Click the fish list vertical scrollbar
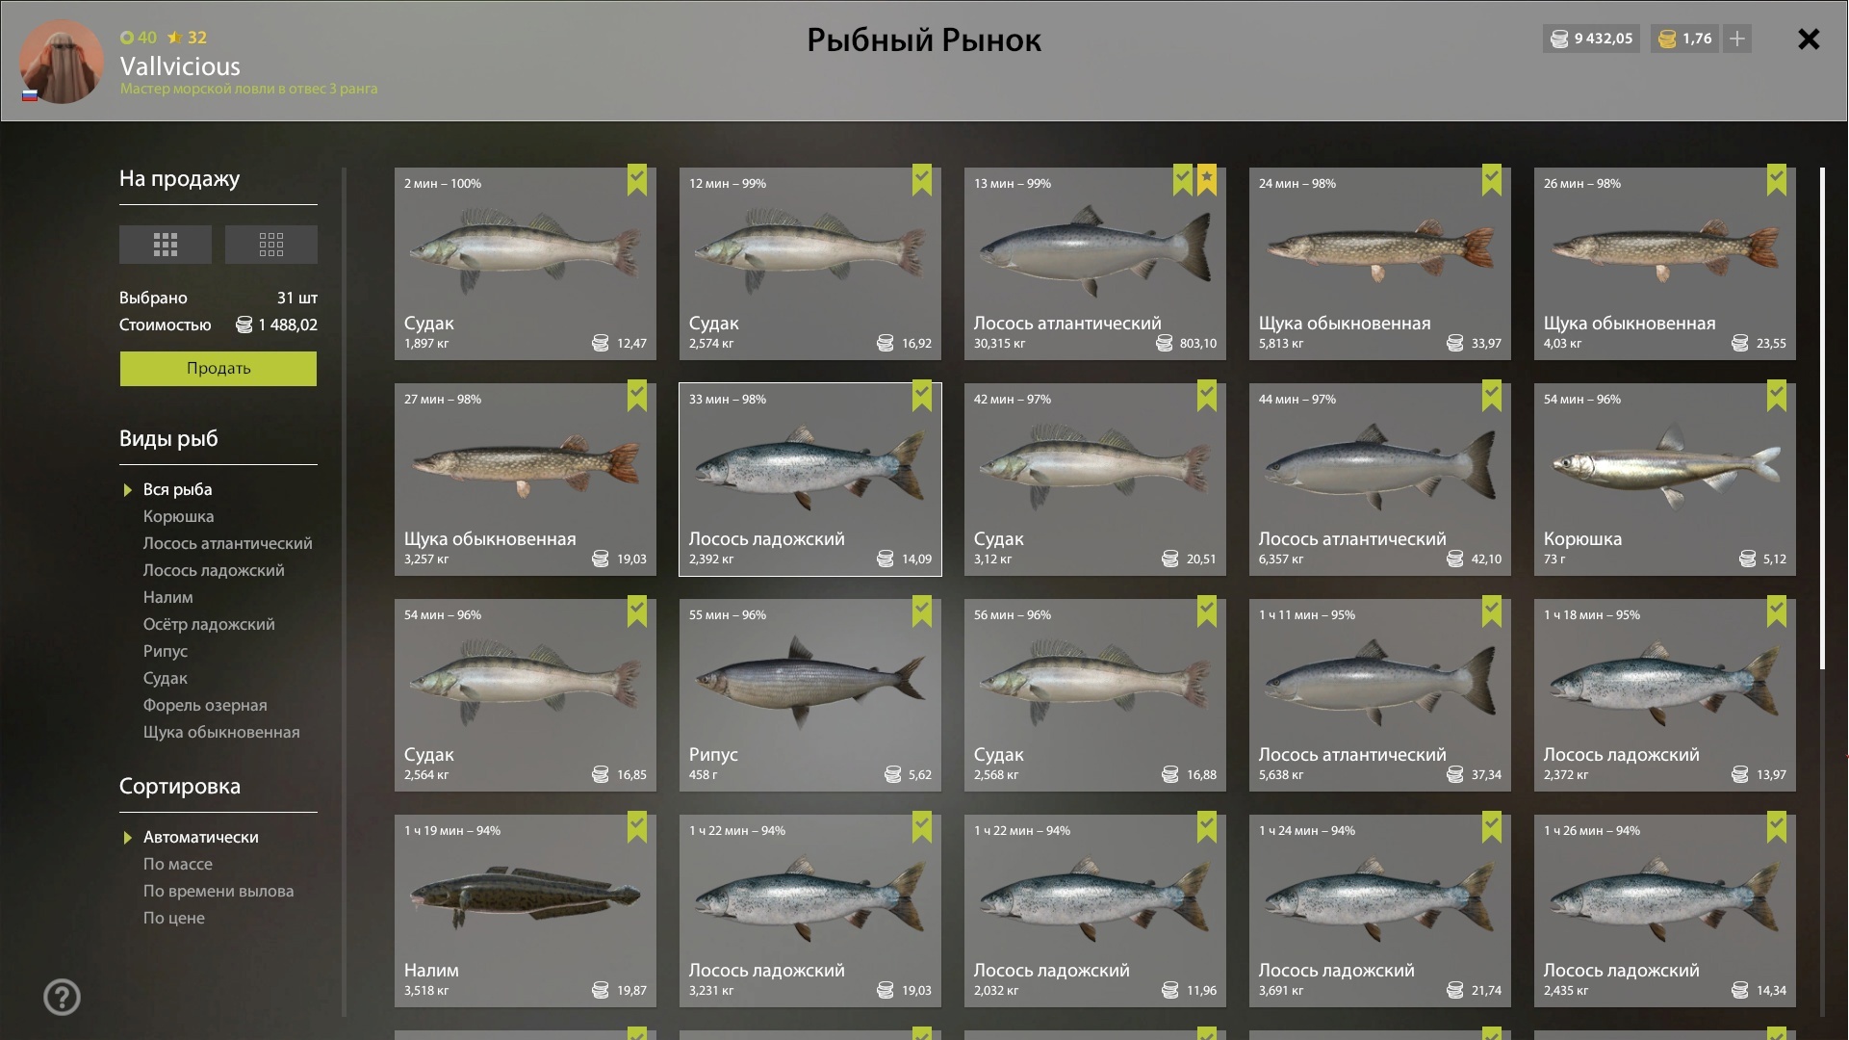1849x1040 pixels. pyautogui.click(x=1822, y=419)
